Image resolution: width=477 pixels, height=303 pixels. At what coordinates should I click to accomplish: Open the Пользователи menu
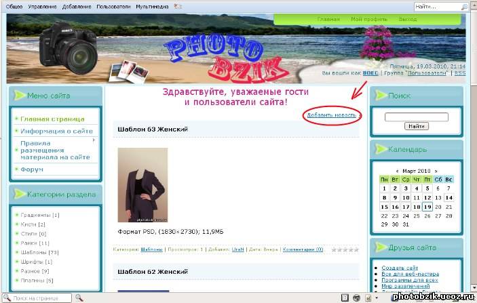click(x=113, y=6)
